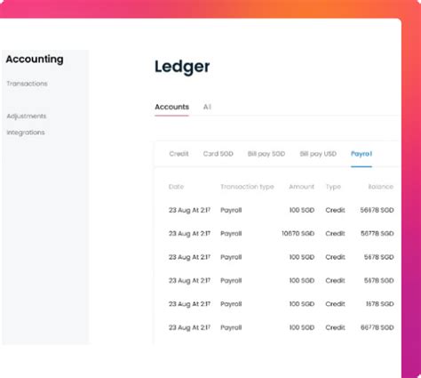Switch to the Accounts tab
This screenshot has width=421, height=378.
tap(171, 107)
